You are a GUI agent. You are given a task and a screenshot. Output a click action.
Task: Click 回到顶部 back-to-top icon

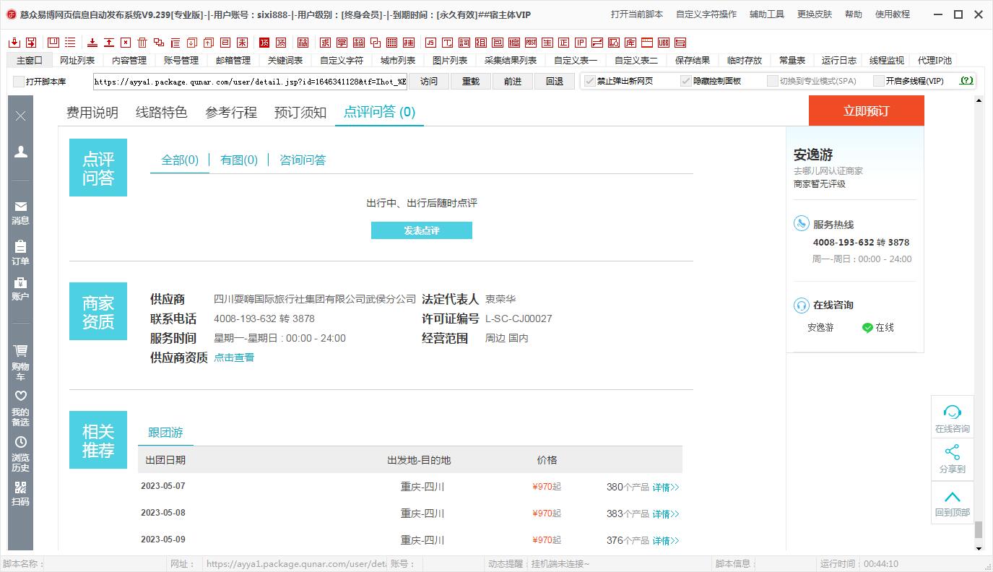[x=953, y=503]
